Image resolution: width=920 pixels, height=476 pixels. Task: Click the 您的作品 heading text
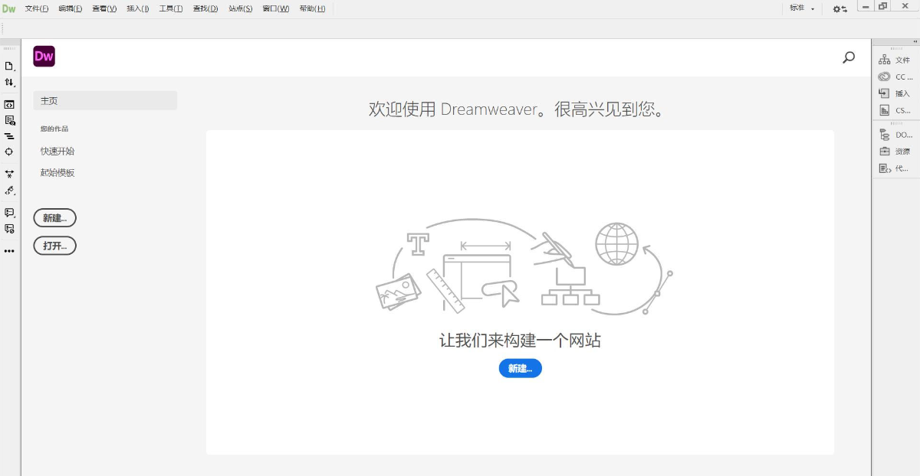[54, 129]
